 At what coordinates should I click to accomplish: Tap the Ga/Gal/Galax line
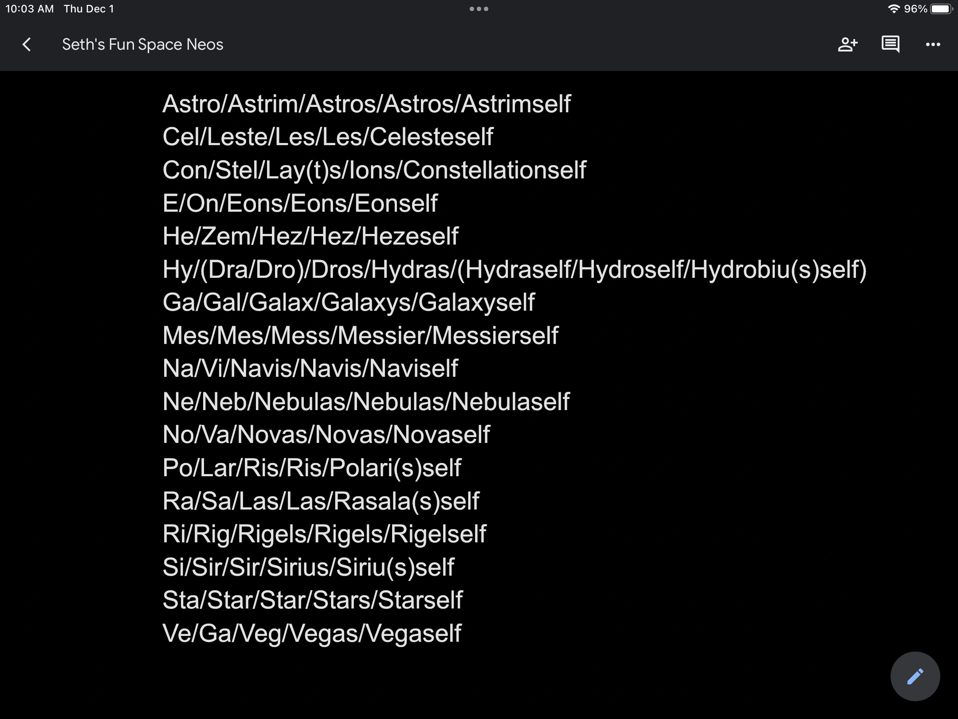coord(349,302)
